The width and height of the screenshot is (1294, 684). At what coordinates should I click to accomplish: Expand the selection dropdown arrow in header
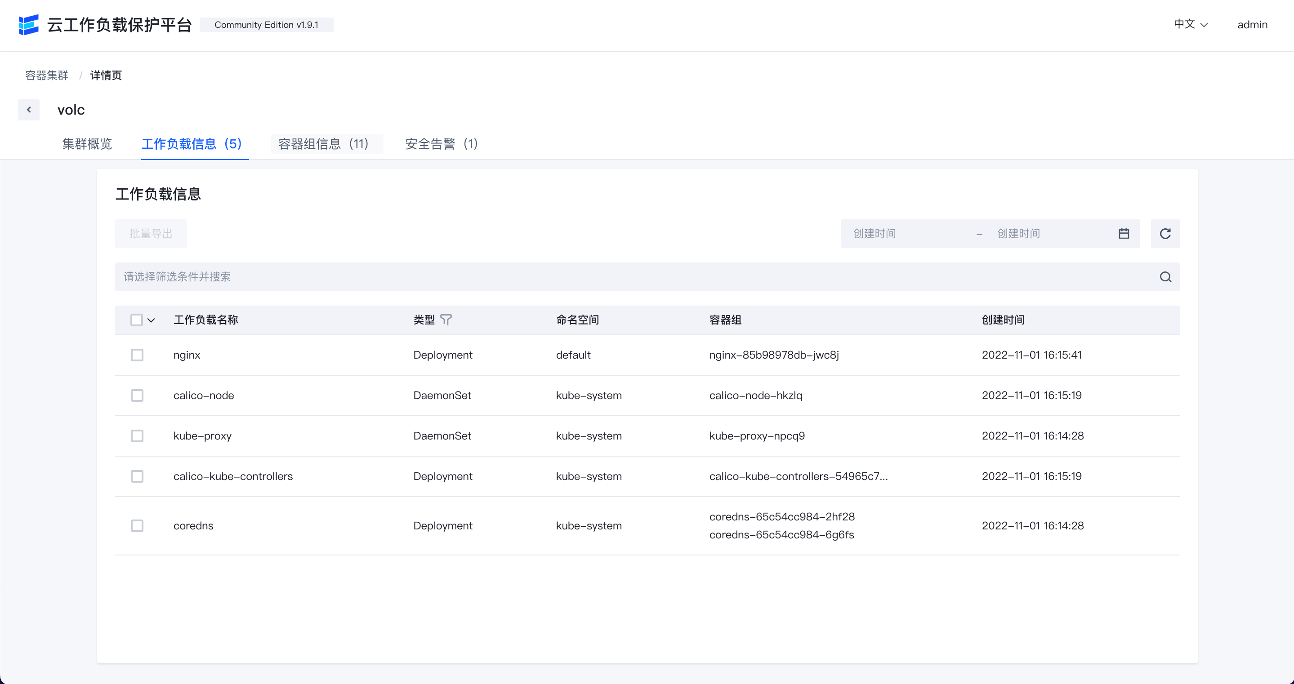pos(151,320)
